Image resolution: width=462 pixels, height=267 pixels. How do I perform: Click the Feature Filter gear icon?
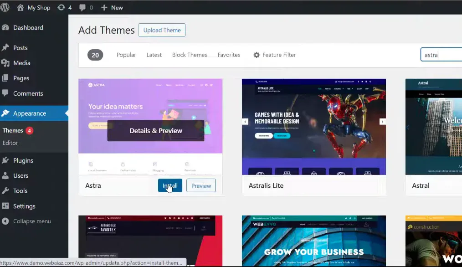[x=257, y=55]
